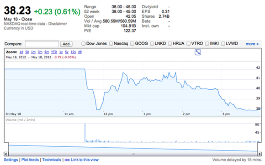Click the chart start date field

click(x=16, y=57)
